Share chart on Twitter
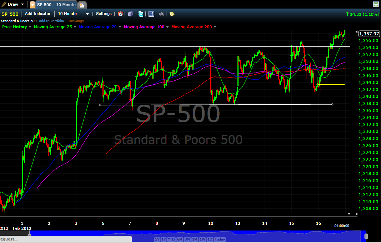Screen dimensions: 381x243 pyautogui.click(x=141, y=14)
